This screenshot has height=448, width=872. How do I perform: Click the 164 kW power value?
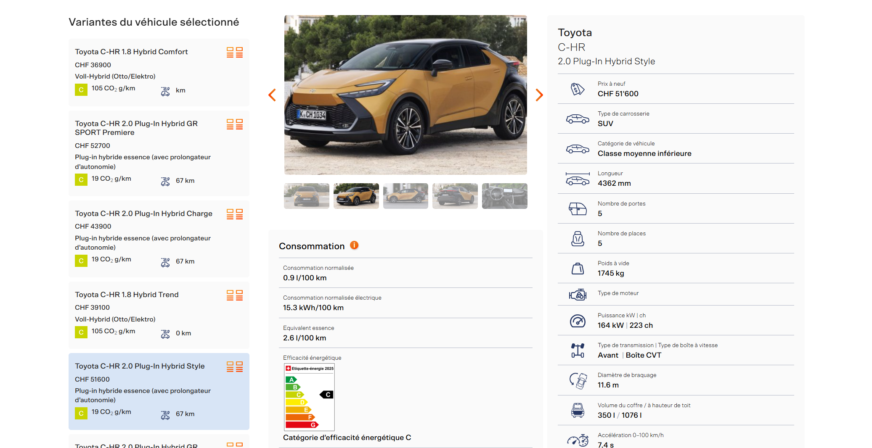(x=611, y=325)
